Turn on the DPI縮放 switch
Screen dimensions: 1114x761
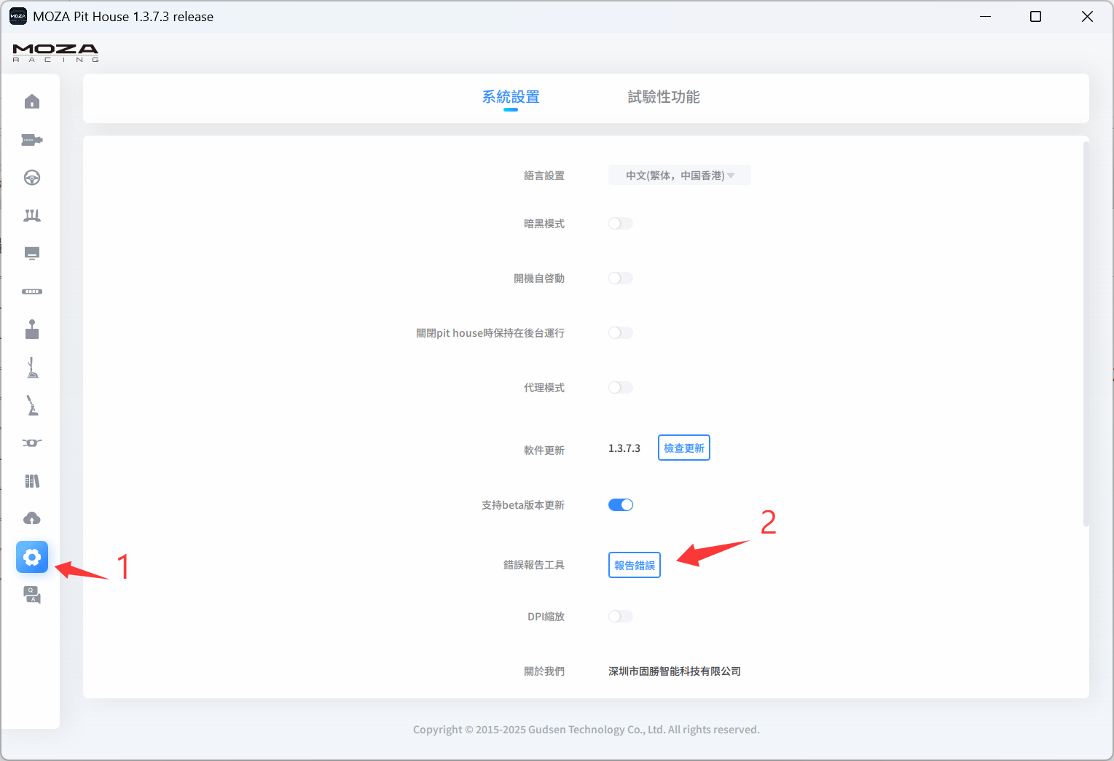tap(620, 617)
